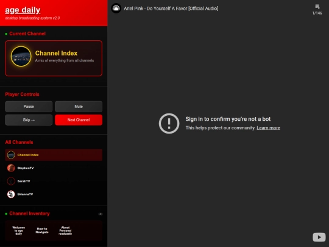
Task: Pause the player
Action: tap(29, 107)
